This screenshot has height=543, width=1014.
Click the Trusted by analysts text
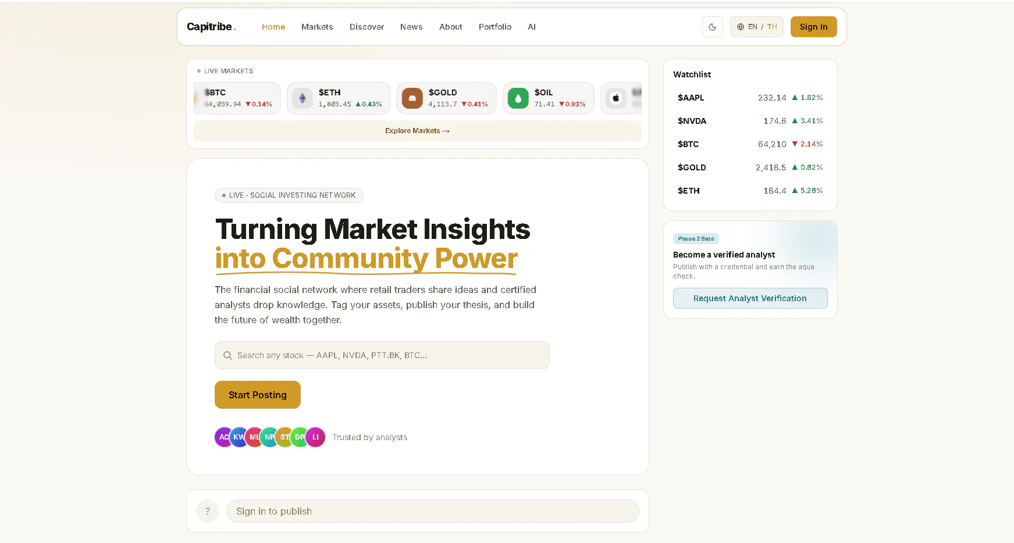[x=370, y=437]
